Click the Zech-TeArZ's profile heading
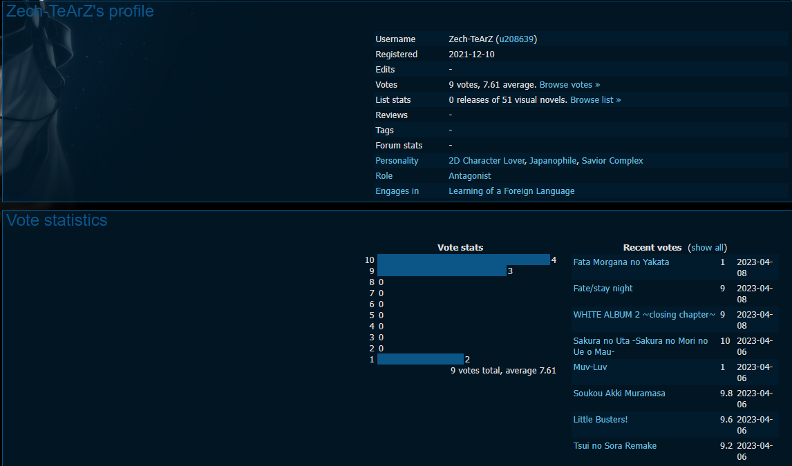Viewport: 792px width, 466px height. pyautogui.click(x=79, y=11)
